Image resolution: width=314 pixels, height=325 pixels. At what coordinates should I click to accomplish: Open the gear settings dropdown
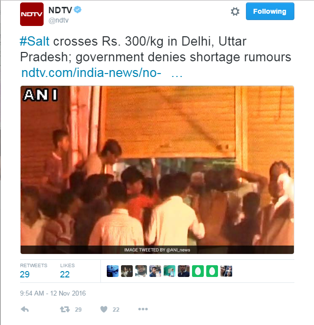pyautogui.click(x=235, y=11)
